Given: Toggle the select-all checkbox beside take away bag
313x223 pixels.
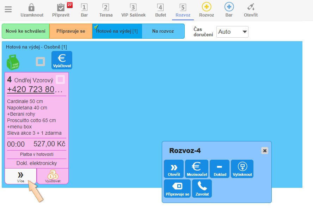Looking at the screenshot, I should (x=41, y=62).
